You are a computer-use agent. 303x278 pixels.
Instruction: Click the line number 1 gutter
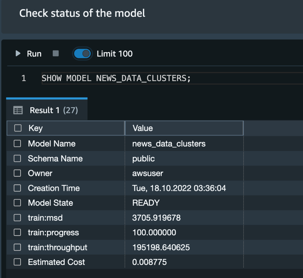(x=24, y=78)
